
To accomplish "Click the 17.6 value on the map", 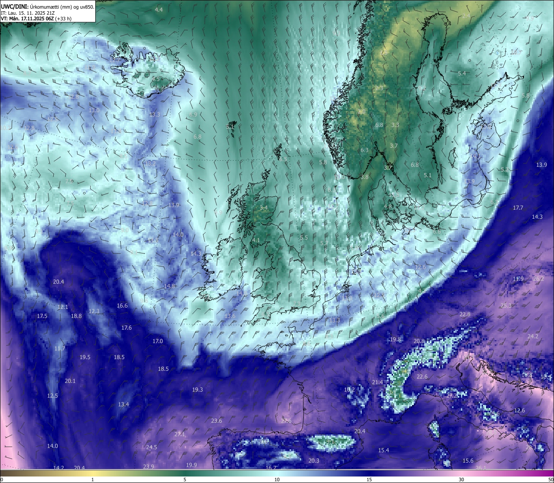I will (x=126, y=328).
